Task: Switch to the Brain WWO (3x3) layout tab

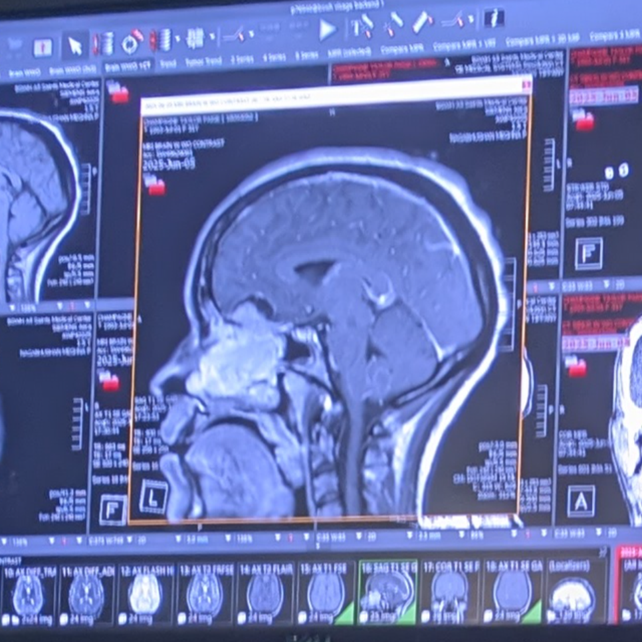Action: [x=73, y=70]
